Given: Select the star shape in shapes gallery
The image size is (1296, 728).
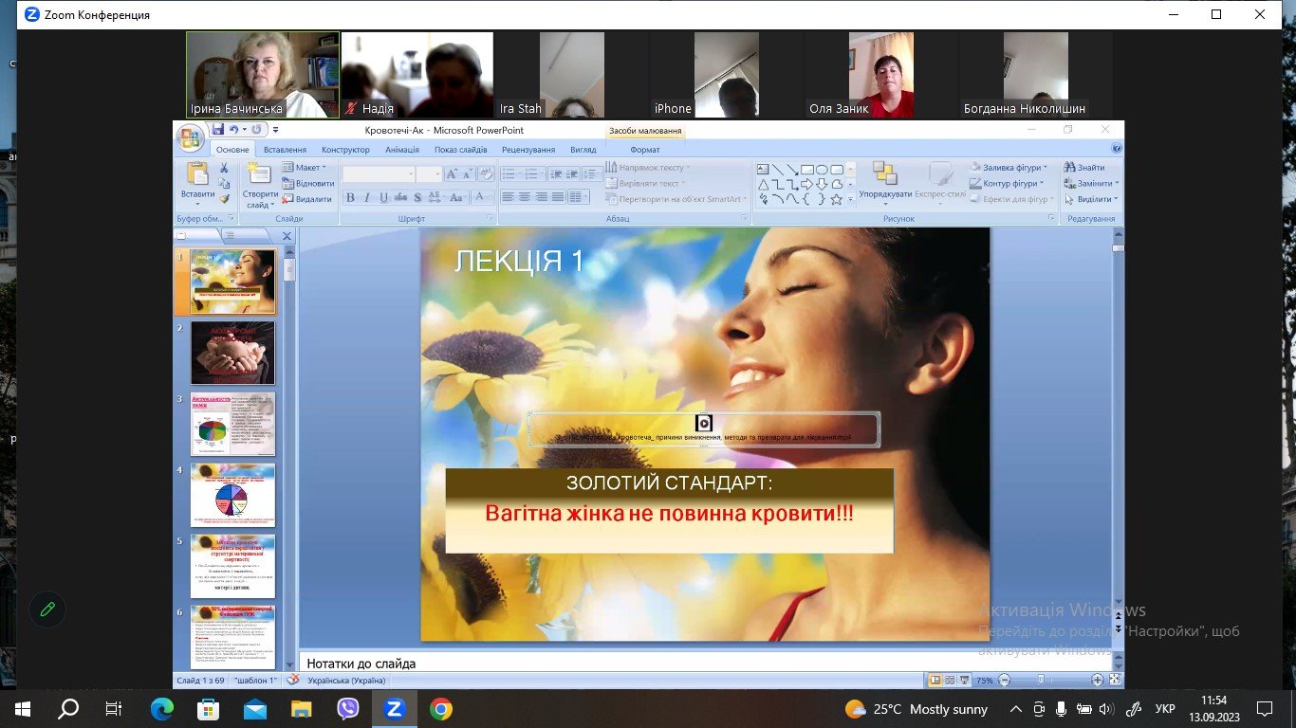Looking at the screenshot, I should (x=836, y=199).
